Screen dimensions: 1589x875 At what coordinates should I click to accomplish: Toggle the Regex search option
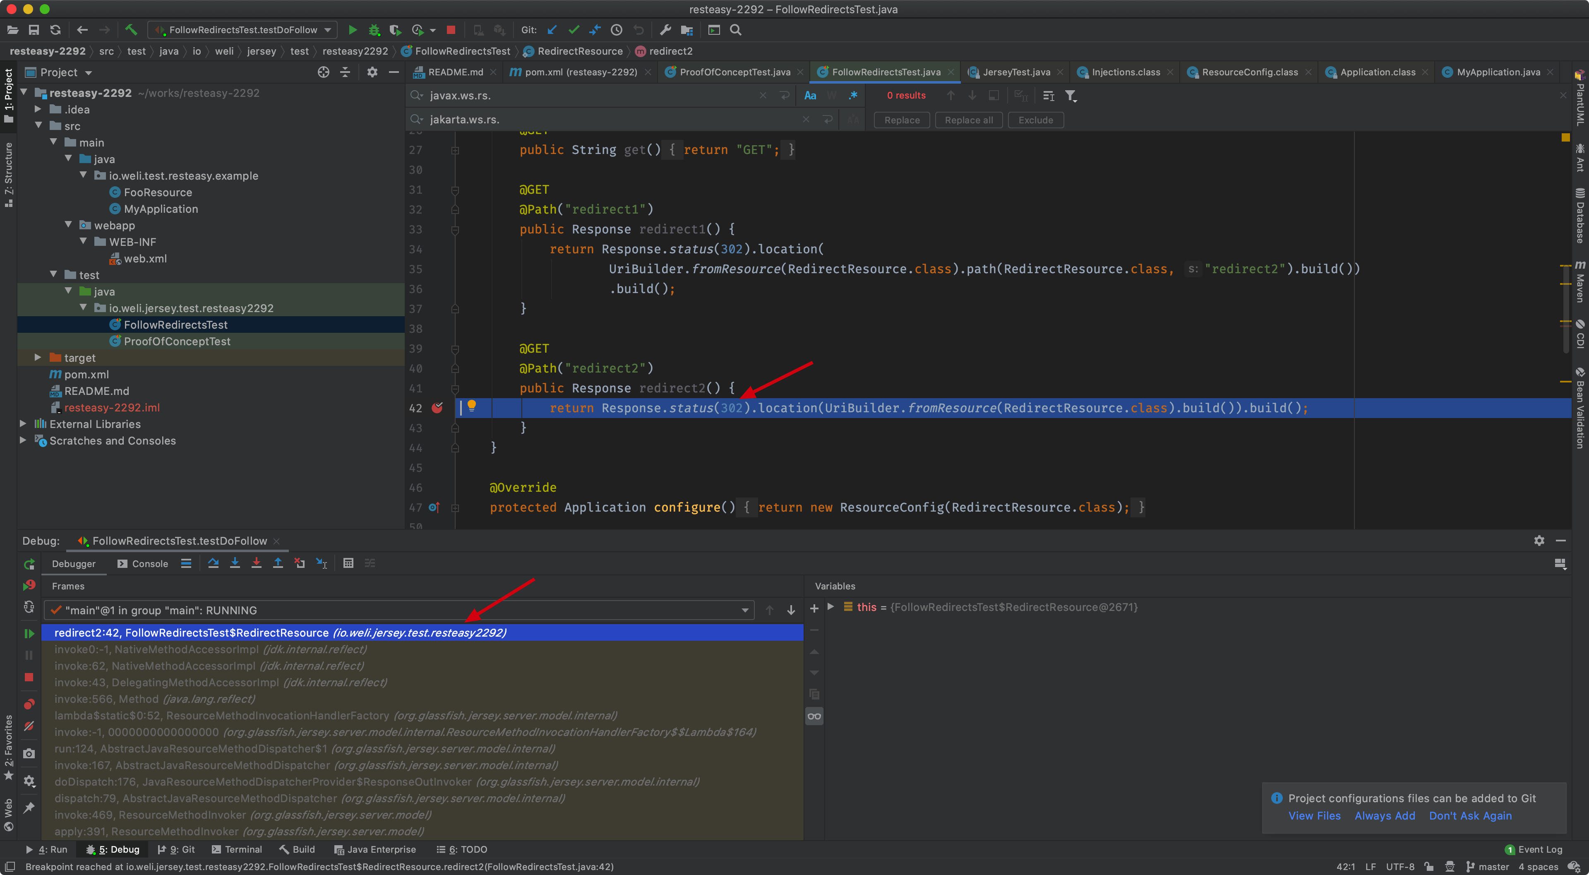coord(853,96)
